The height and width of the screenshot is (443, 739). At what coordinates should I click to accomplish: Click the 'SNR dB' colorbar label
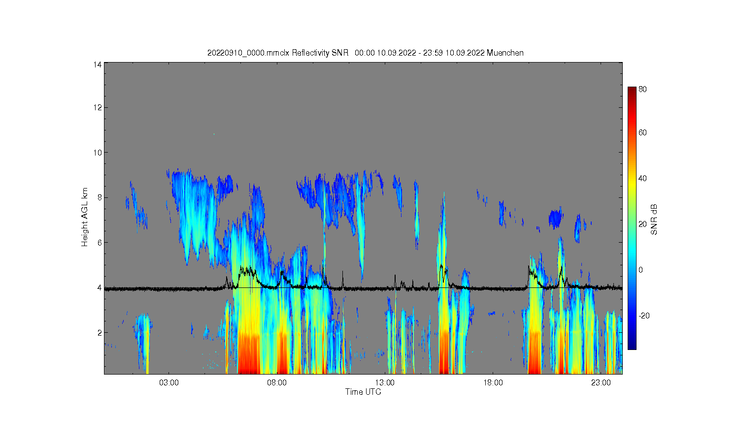pos(654,220)
